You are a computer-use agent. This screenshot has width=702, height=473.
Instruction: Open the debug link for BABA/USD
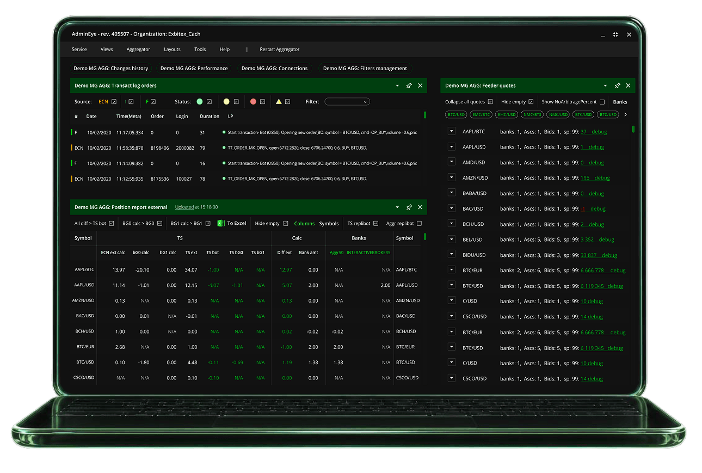(x=596, y=193)
